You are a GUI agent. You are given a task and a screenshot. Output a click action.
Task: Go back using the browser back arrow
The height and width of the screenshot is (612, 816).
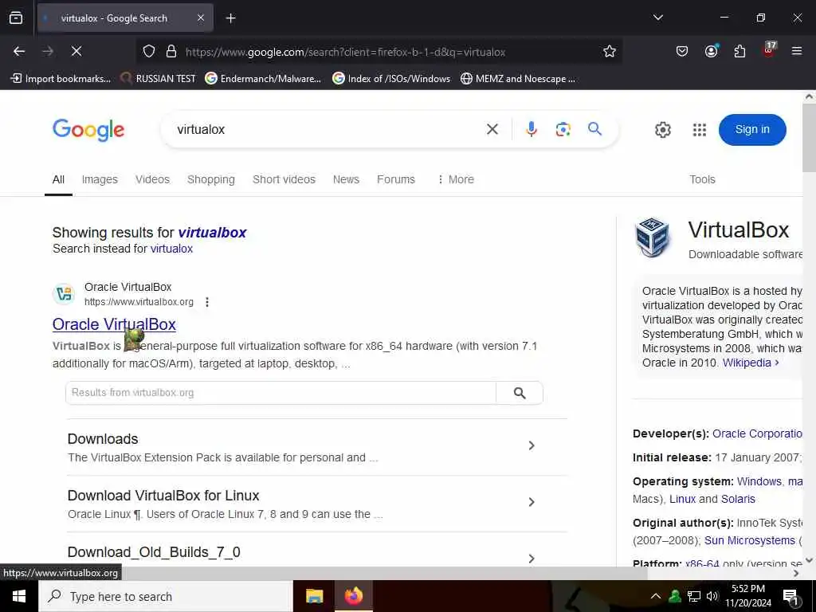pyautogui.click(x=19, y=51)
